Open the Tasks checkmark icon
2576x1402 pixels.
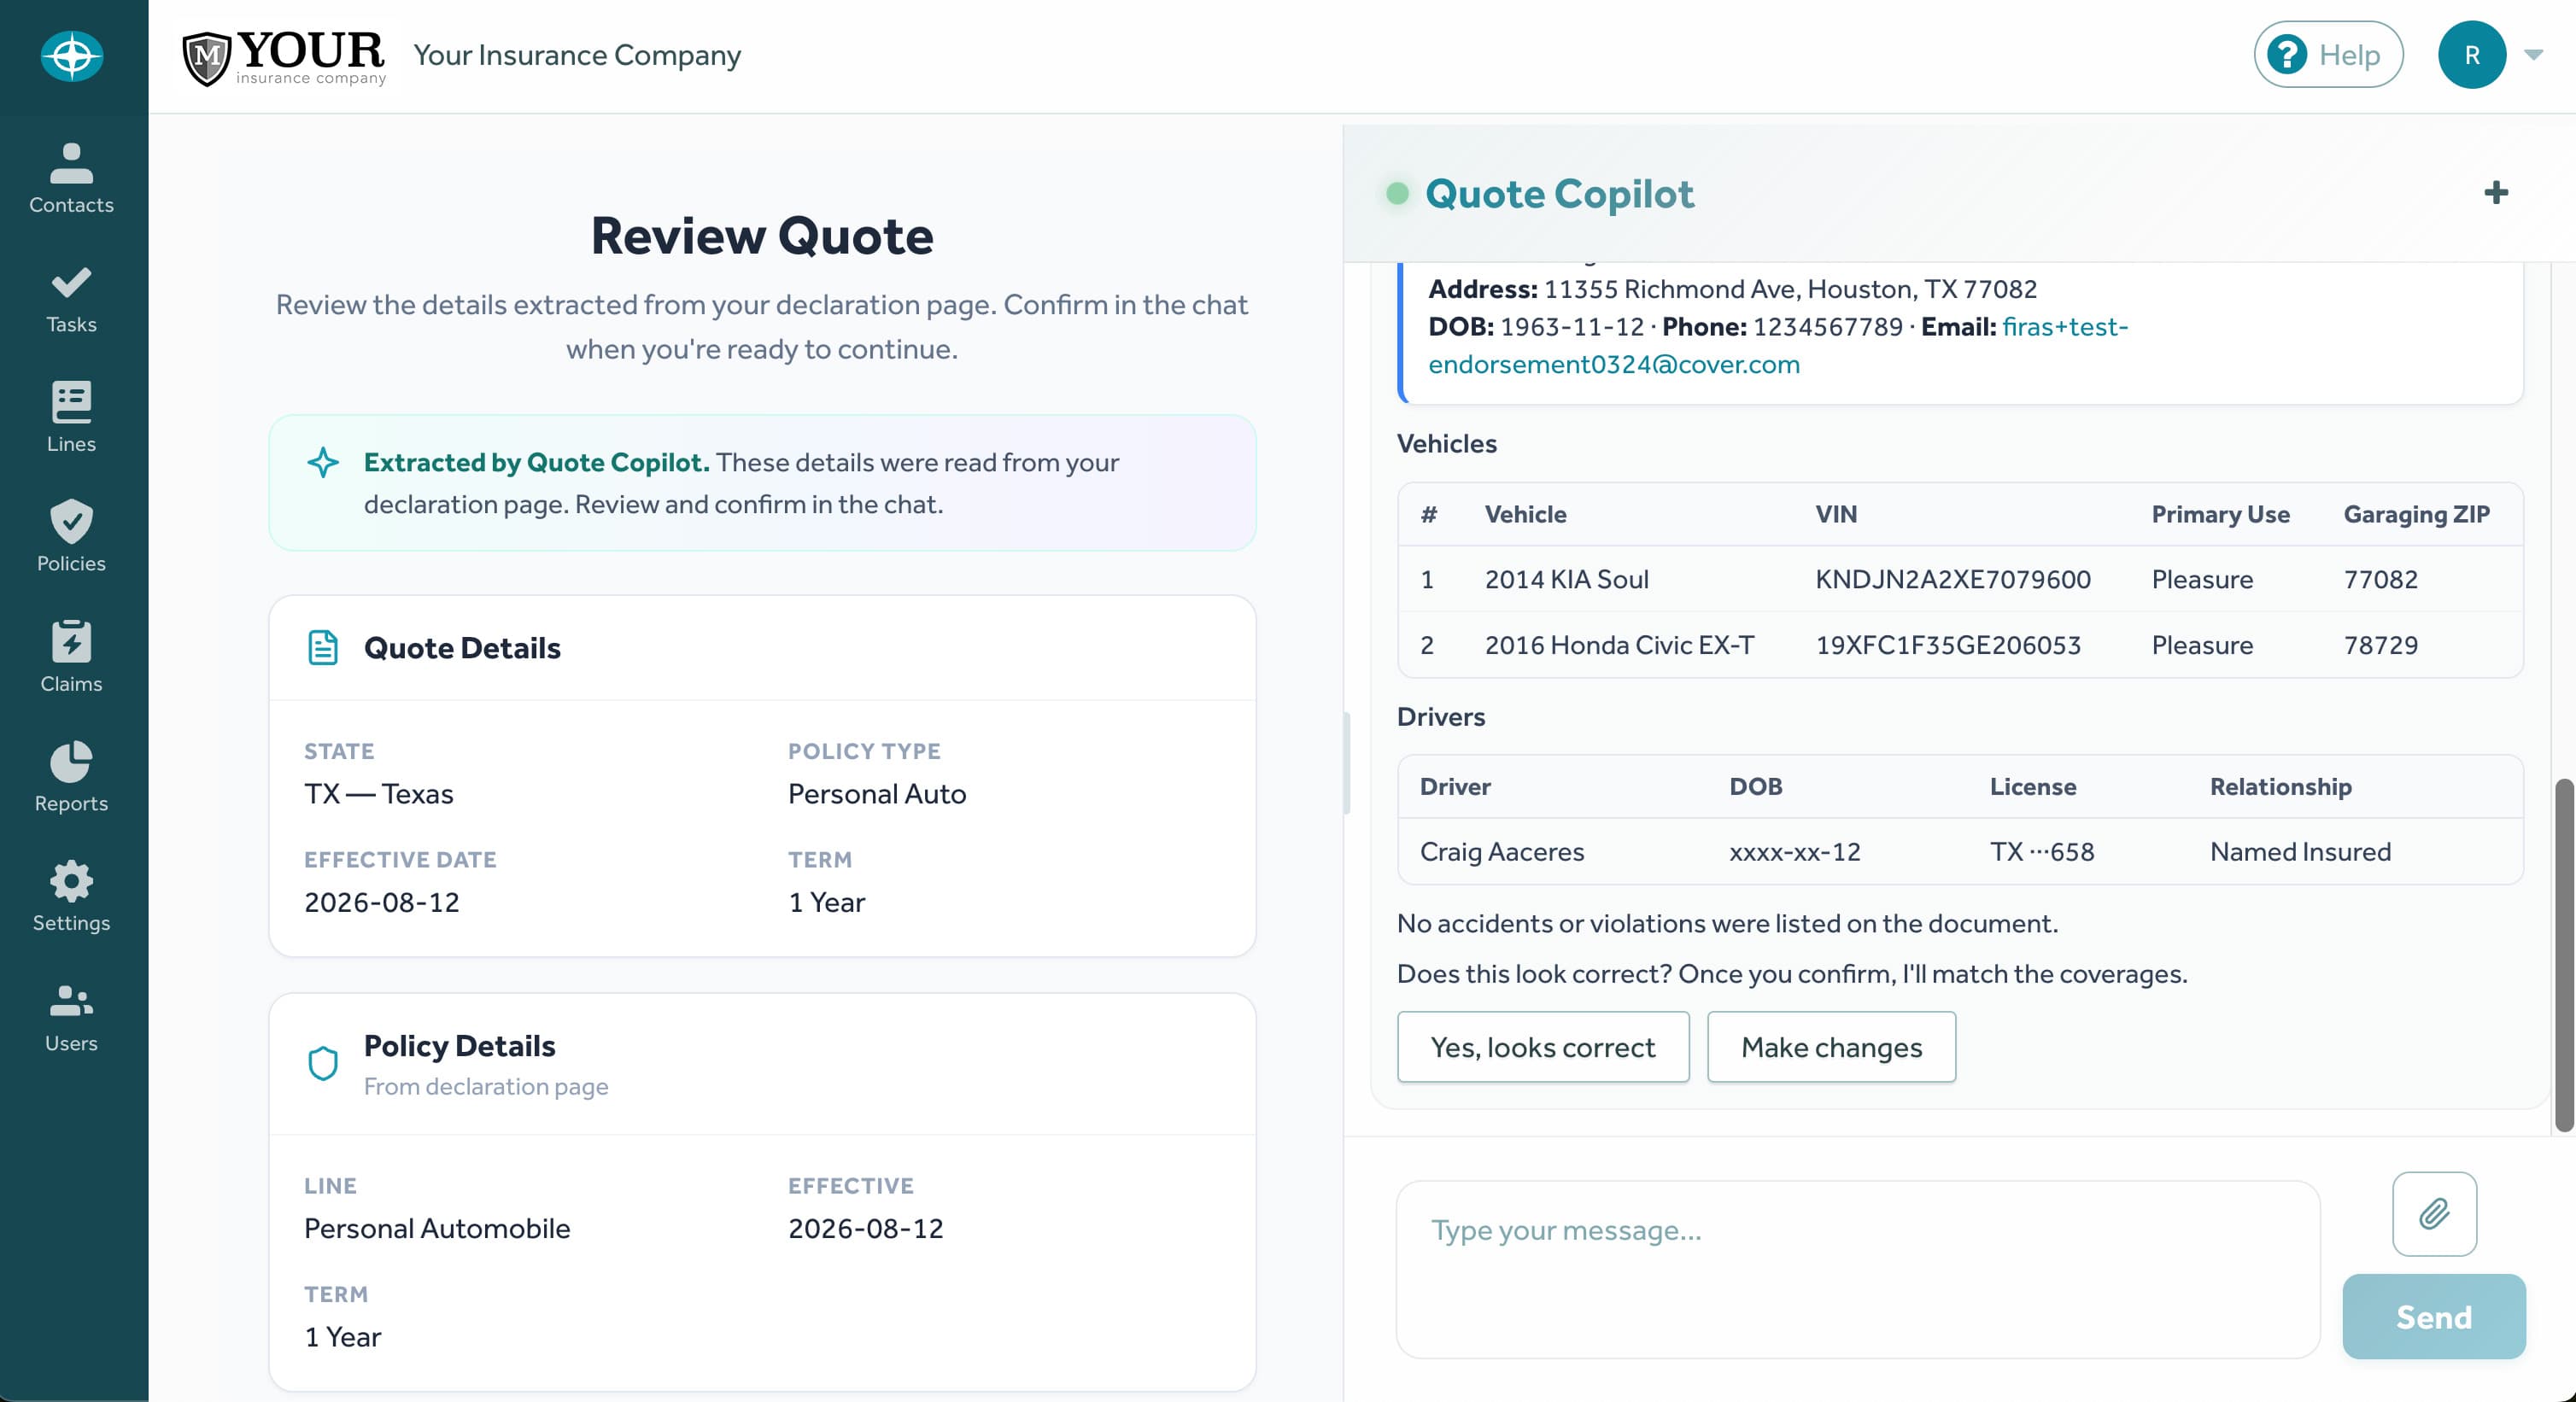tap(71, 283)
